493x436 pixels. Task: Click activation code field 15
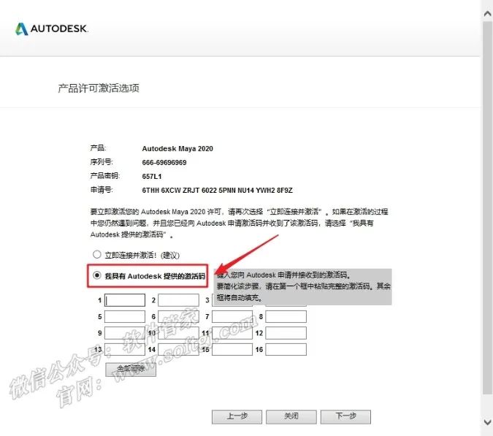tap(232, 349)
